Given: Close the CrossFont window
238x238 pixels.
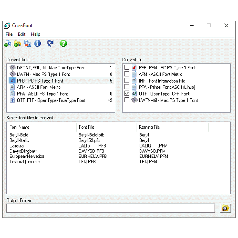Looking at the screenshot, I should (226, 25).
